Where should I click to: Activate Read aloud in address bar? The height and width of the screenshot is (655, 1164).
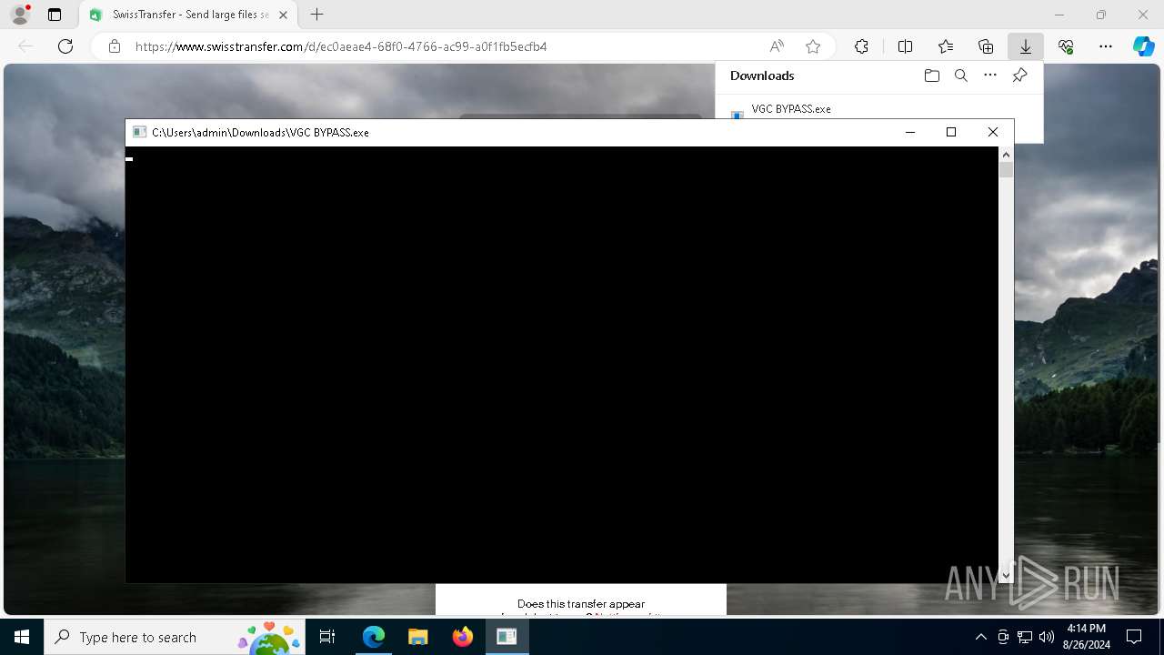tap(777, 46)
